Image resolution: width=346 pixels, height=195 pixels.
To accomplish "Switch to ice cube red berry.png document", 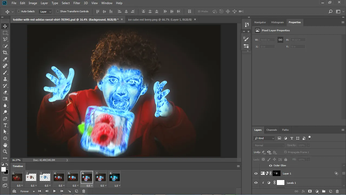I will [160, 19].
